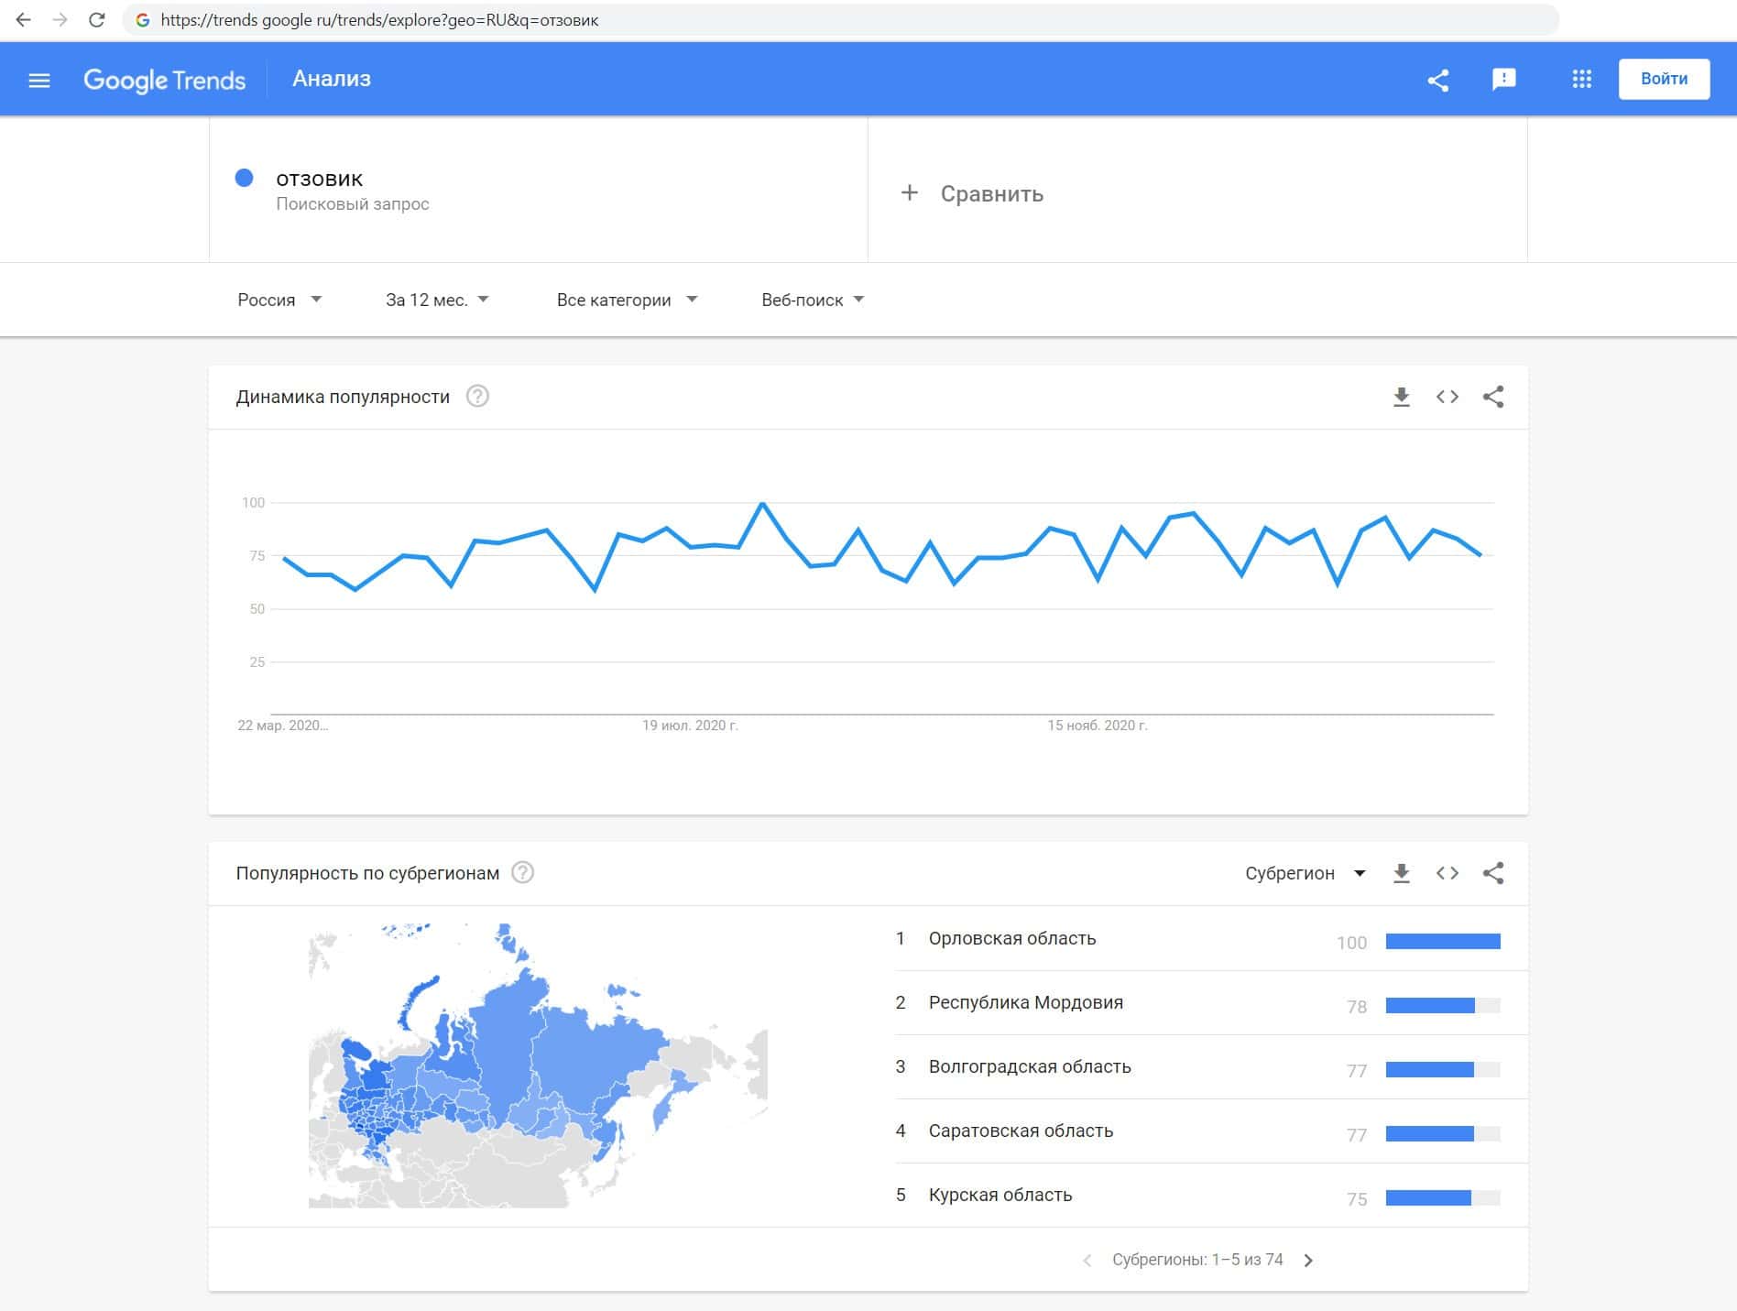Download the subregion popularity data
This screenshot has width=1737, height=1311.
click(1401, 873)
